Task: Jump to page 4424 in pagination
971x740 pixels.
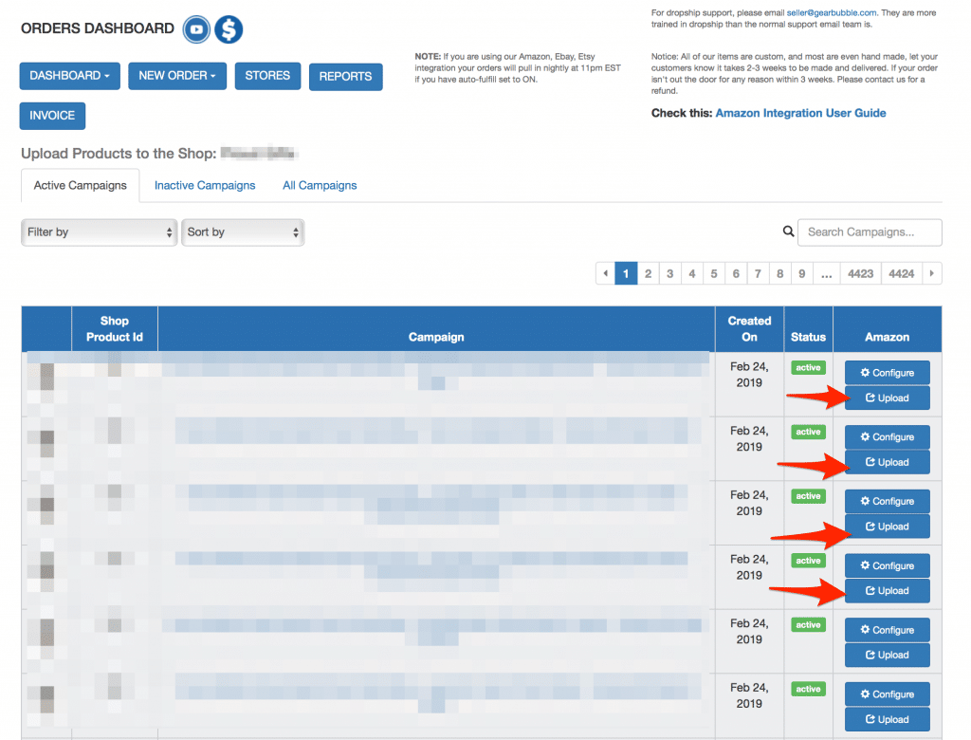Action: (x=902, y=273)
